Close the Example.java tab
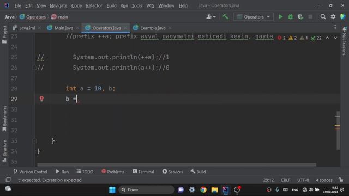This screenshot has width=349, height=196. [x=170, y=28]
